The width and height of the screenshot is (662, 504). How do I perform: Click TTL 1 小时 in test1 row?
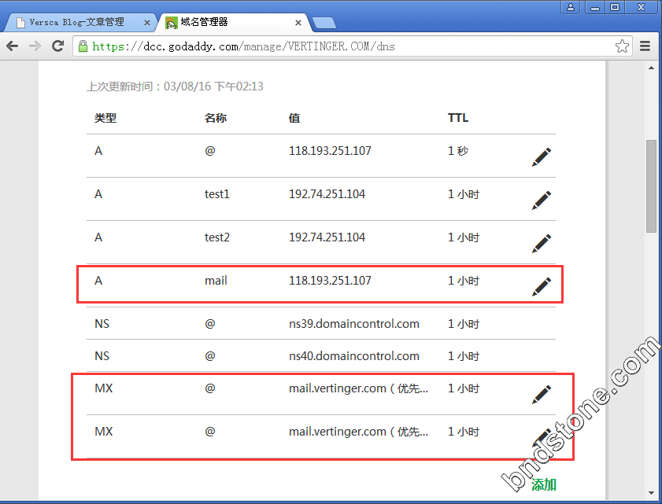coord(464,194)
